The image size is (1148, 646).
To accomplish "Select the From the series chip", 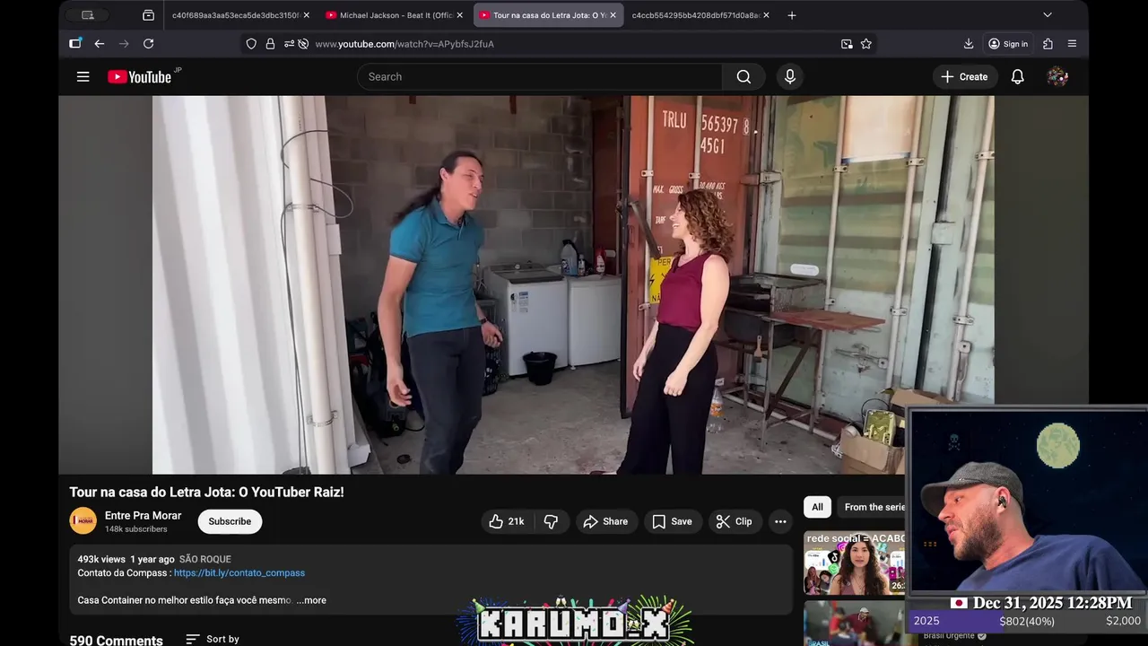I will (873, 507).
